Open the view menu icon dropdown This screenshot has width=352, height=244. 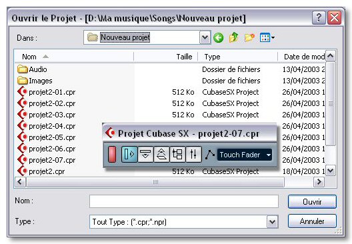[x=267, y=37]
